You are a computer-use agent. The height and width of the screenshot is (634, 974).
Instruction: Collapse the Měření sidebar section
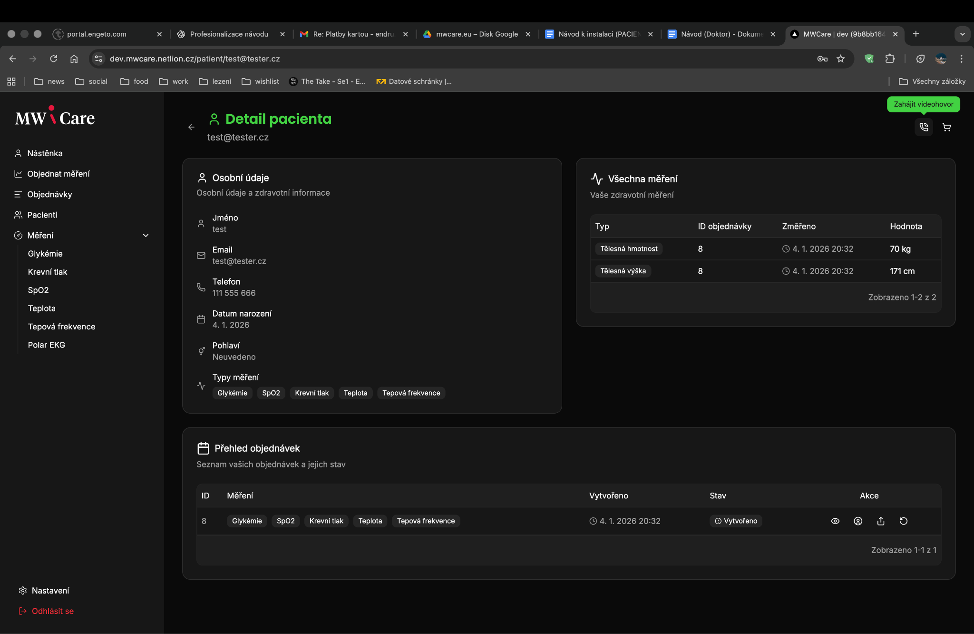tap(146, 235)
